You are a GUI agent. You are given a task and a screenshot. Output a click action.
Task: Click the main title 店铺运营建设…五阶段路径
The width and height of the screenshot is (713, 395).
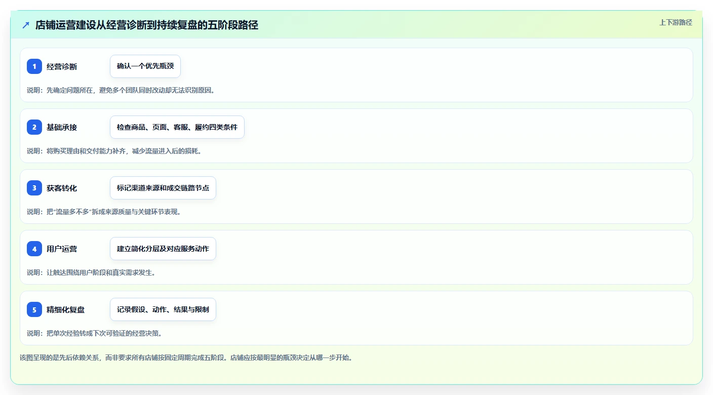click(147, 25)
